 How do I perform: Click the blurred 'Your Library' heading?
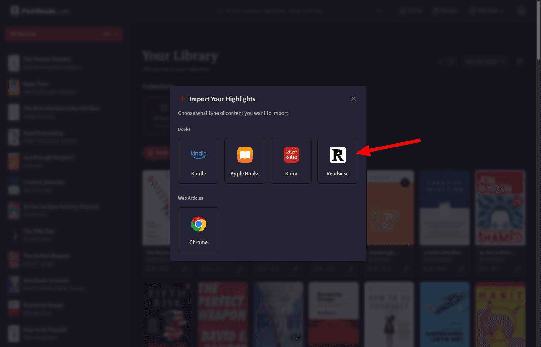(180, 56)
